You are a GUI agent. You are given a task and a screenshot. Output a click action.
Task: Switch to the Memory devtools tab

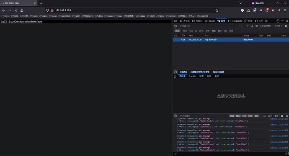coord(259,21)
